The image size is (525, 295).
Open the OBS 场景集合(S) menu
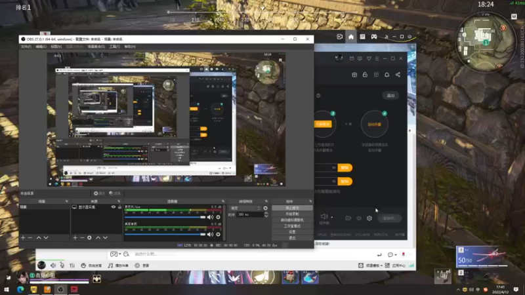click(96, 47)
